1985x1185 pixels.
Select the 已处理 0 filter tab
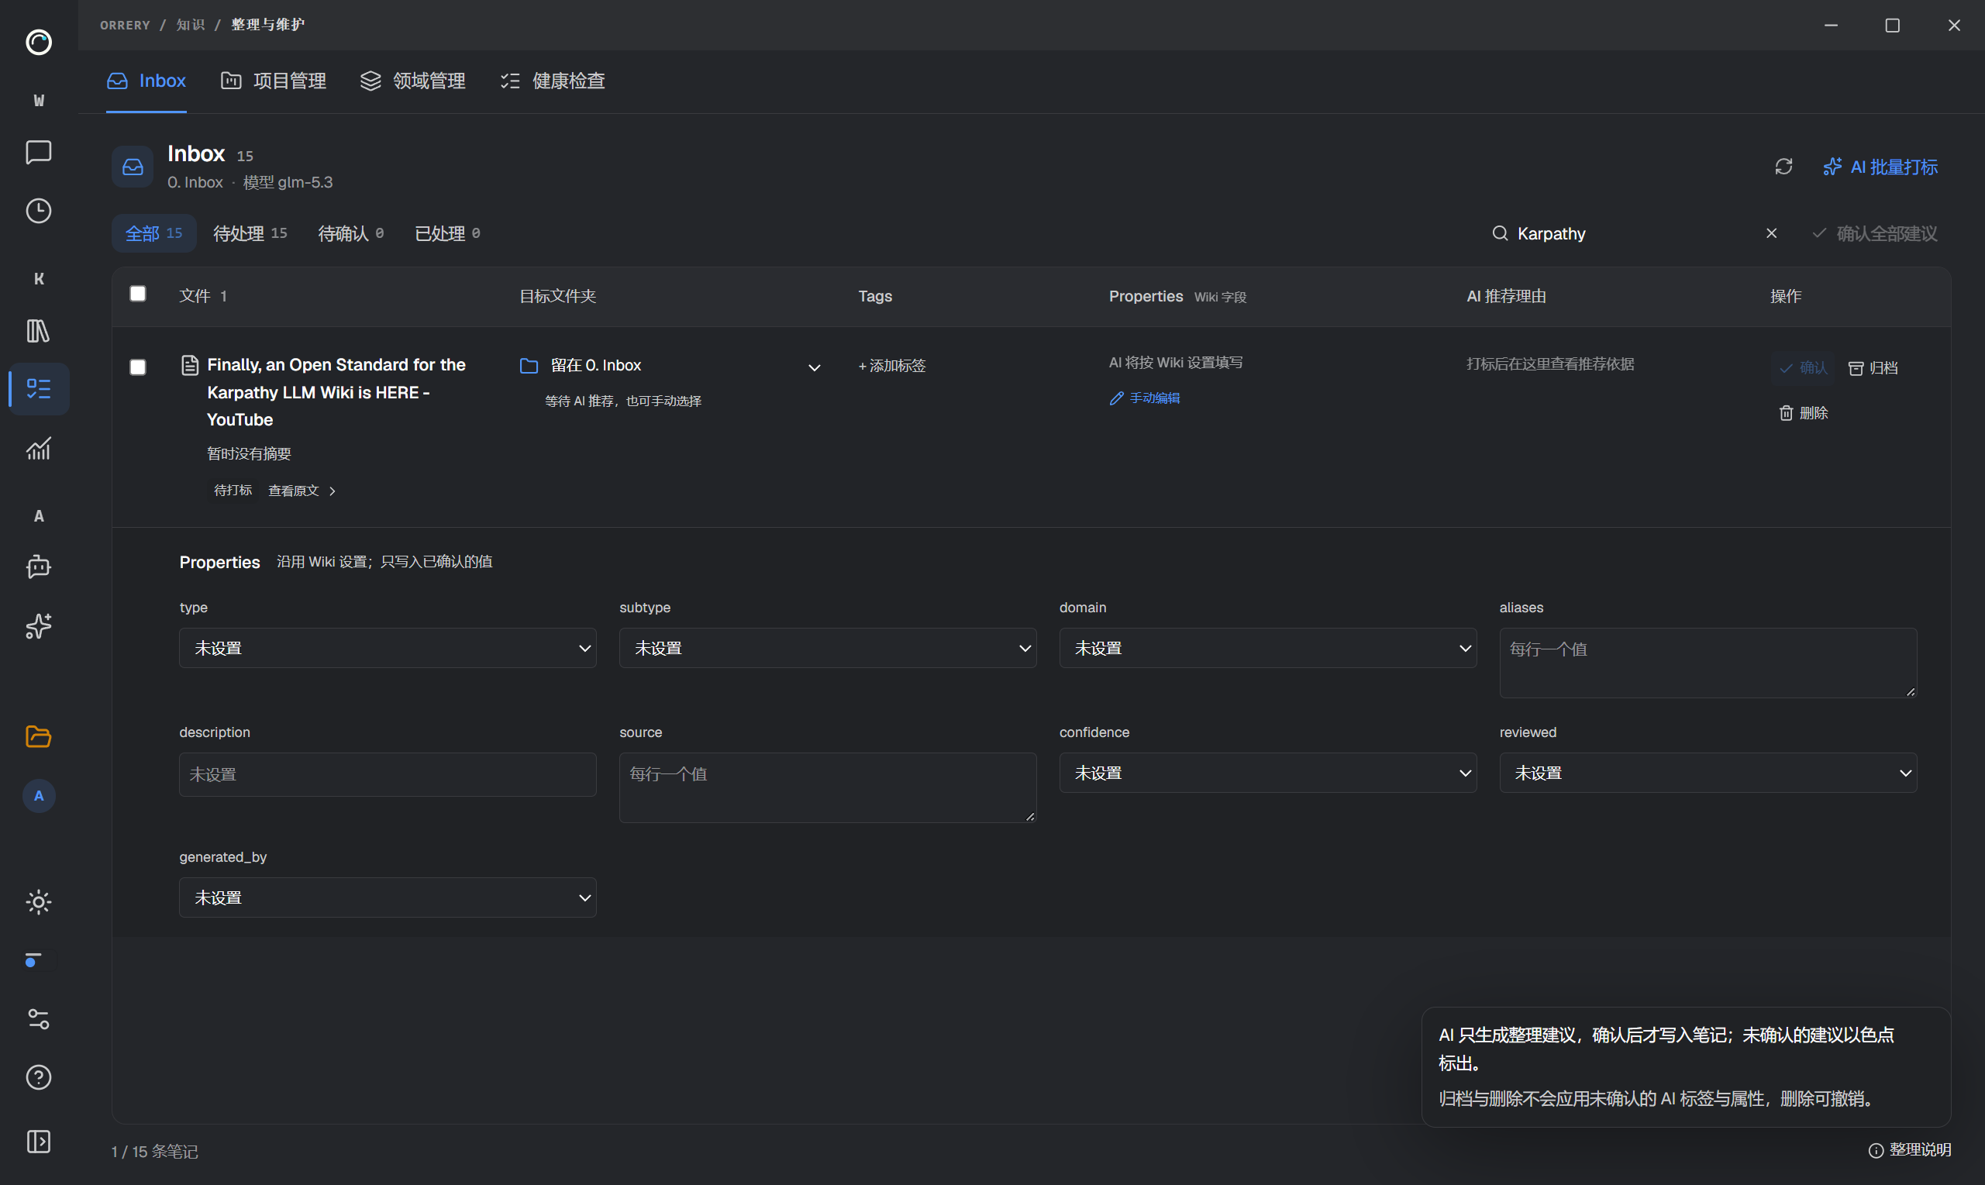tap(447, 233)
